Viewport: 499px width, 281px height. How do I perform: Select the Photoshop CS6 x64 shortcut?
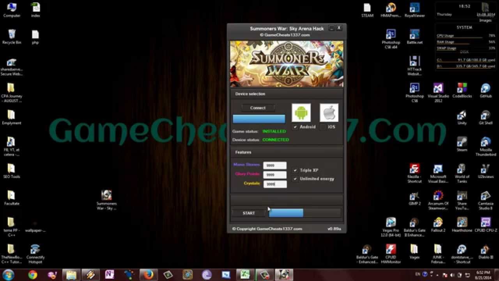coord(391,39)
